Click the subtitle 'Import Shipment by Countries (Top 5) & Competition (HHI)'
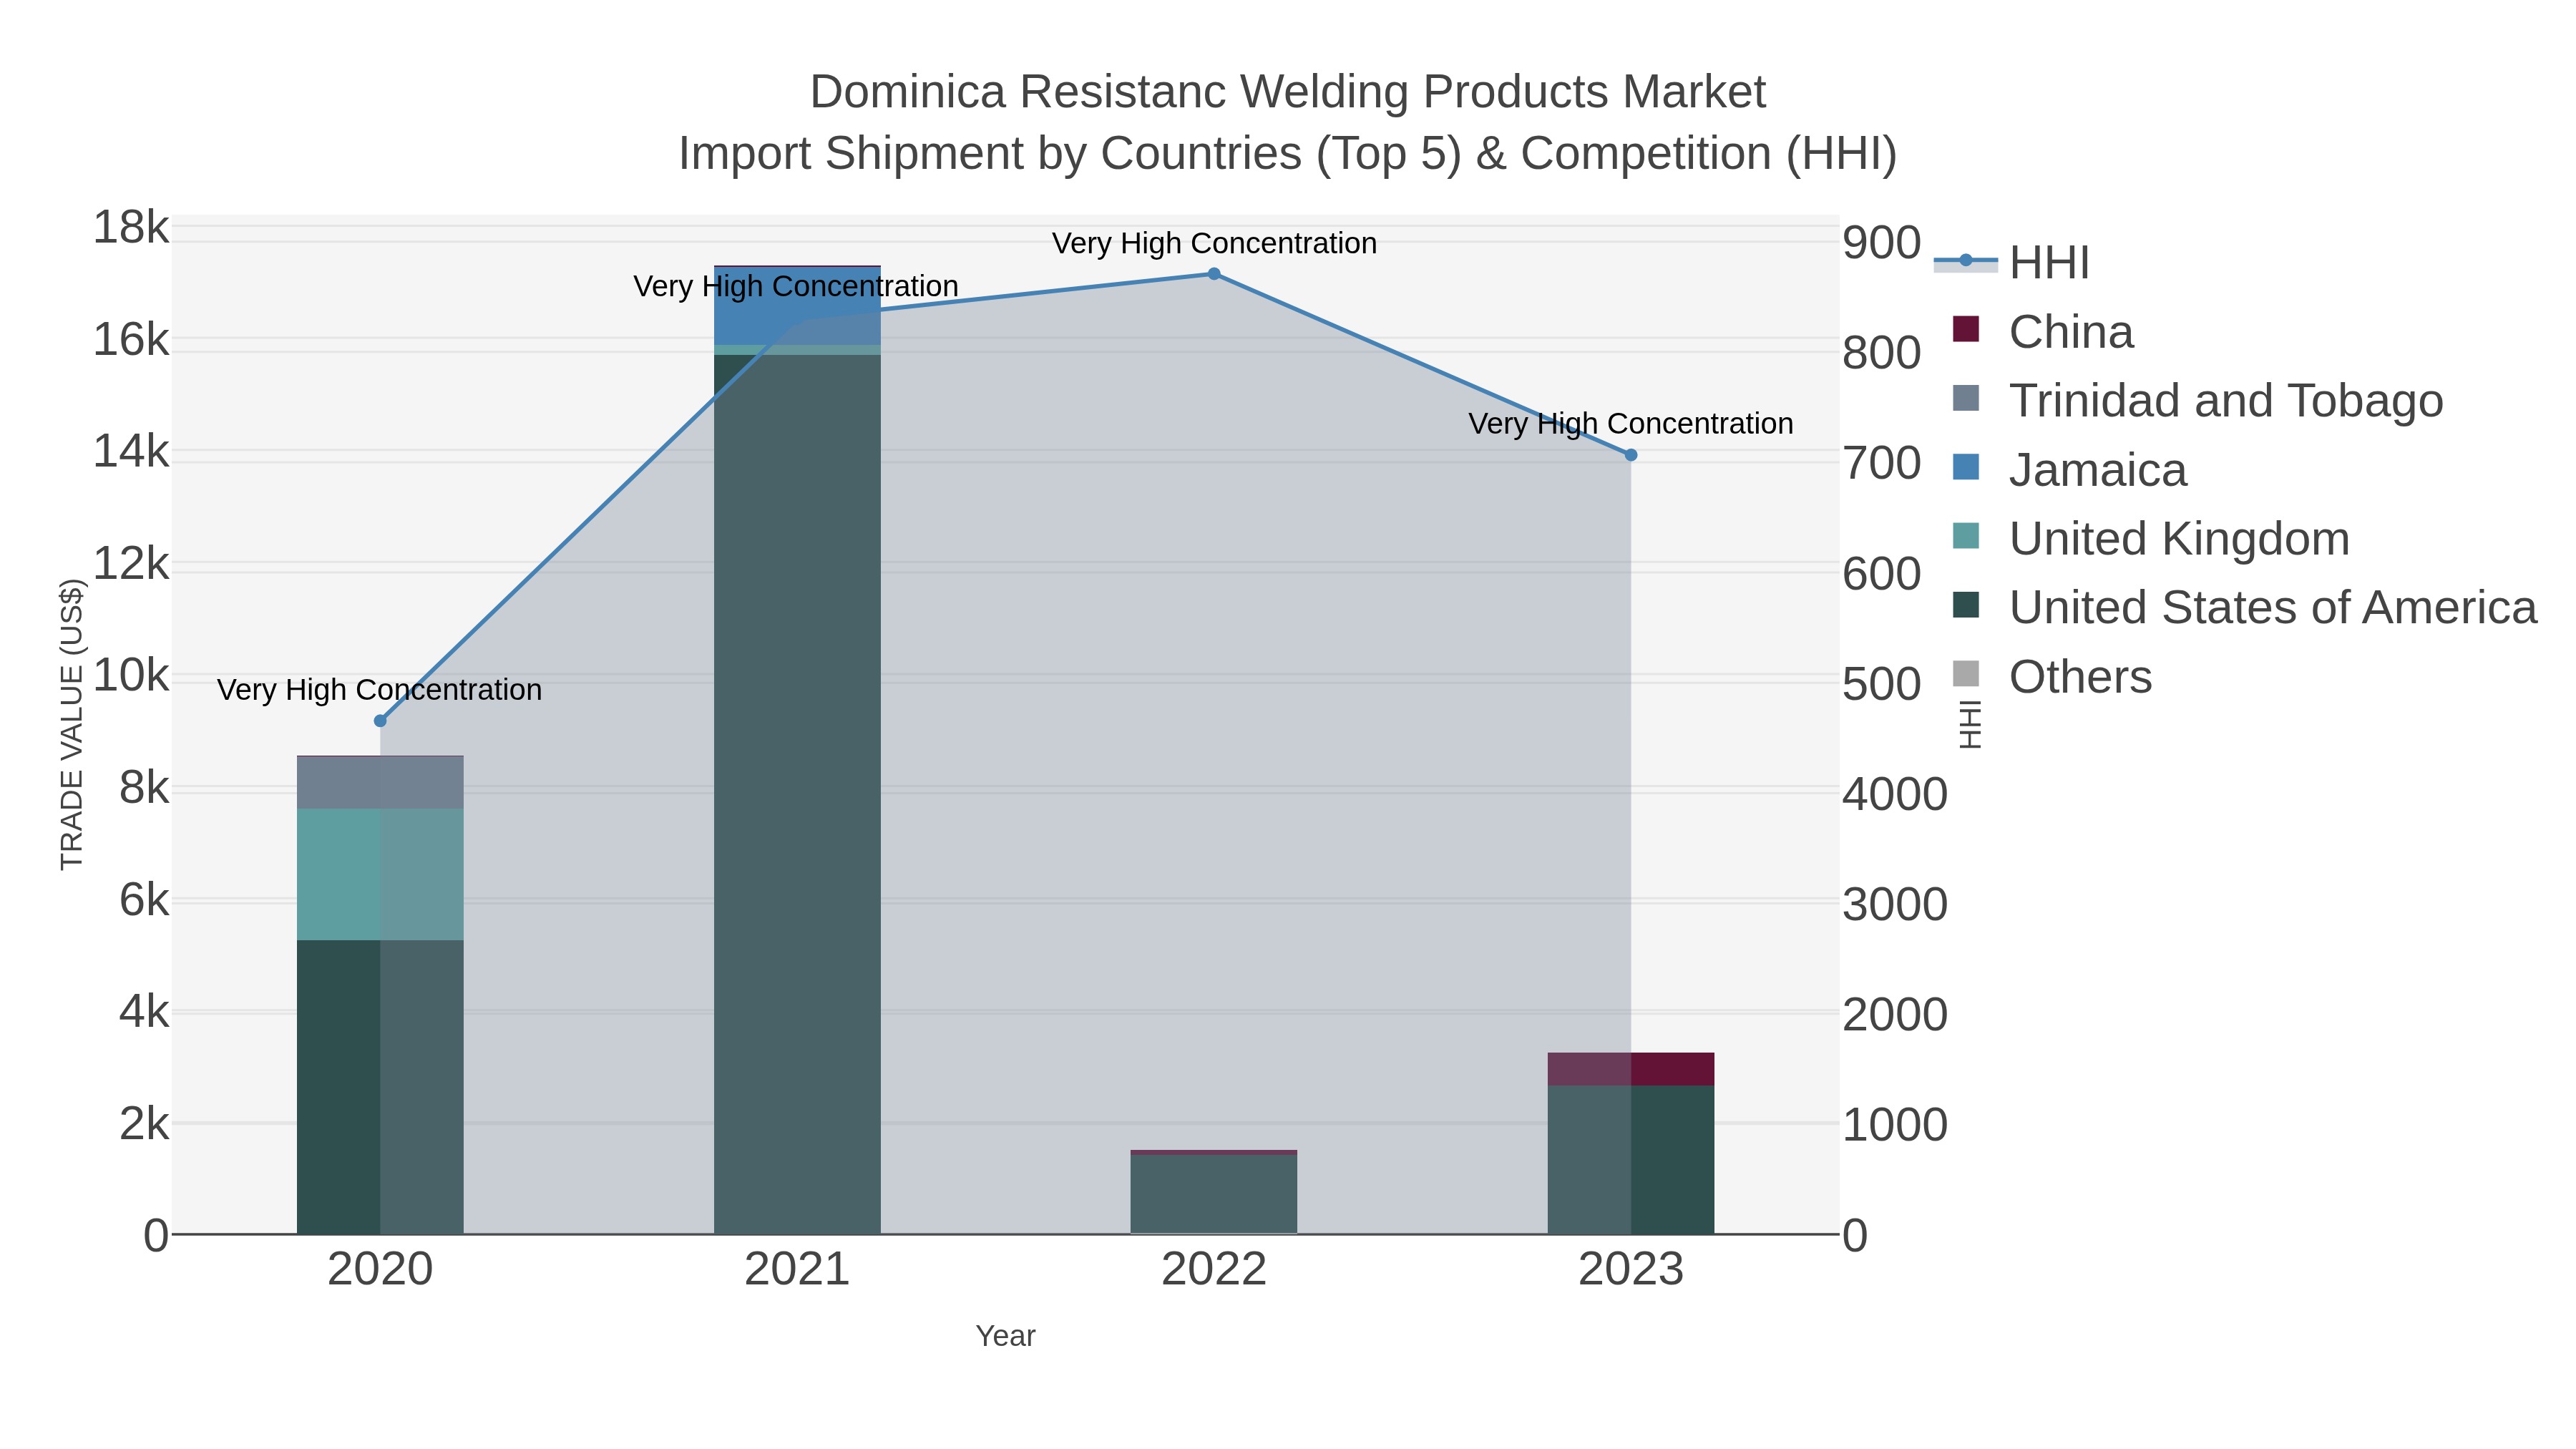Image resolution: width=2576 pixels, height=1449 pixels. (x=1288, y=154)
